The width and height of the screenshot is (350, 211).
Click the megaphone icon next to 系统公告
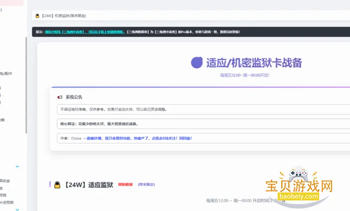tap(60, 97)
